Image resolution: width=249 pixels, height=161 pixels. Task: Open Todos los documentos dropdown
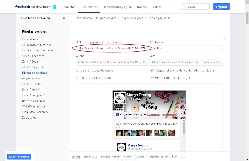42,18
